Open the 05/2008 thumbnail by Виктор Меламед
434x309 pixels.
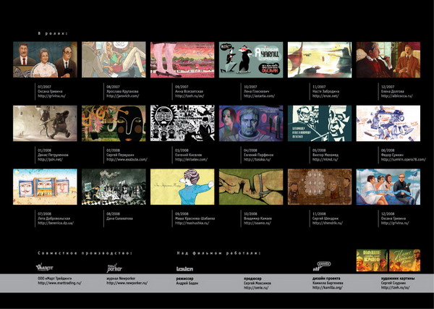coord(320,123)
